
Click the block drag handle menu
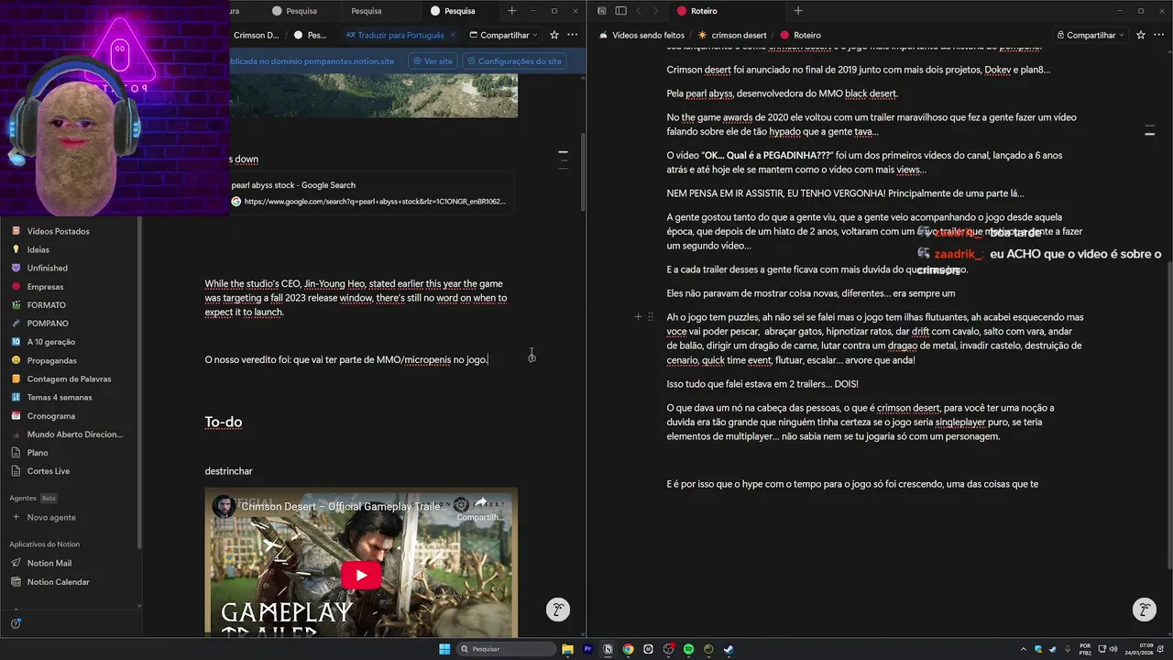(x=651, y=317)
